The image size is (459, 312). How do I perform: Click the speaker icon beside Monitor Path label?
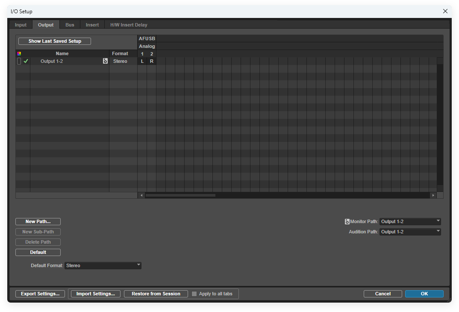pos(347,221)
